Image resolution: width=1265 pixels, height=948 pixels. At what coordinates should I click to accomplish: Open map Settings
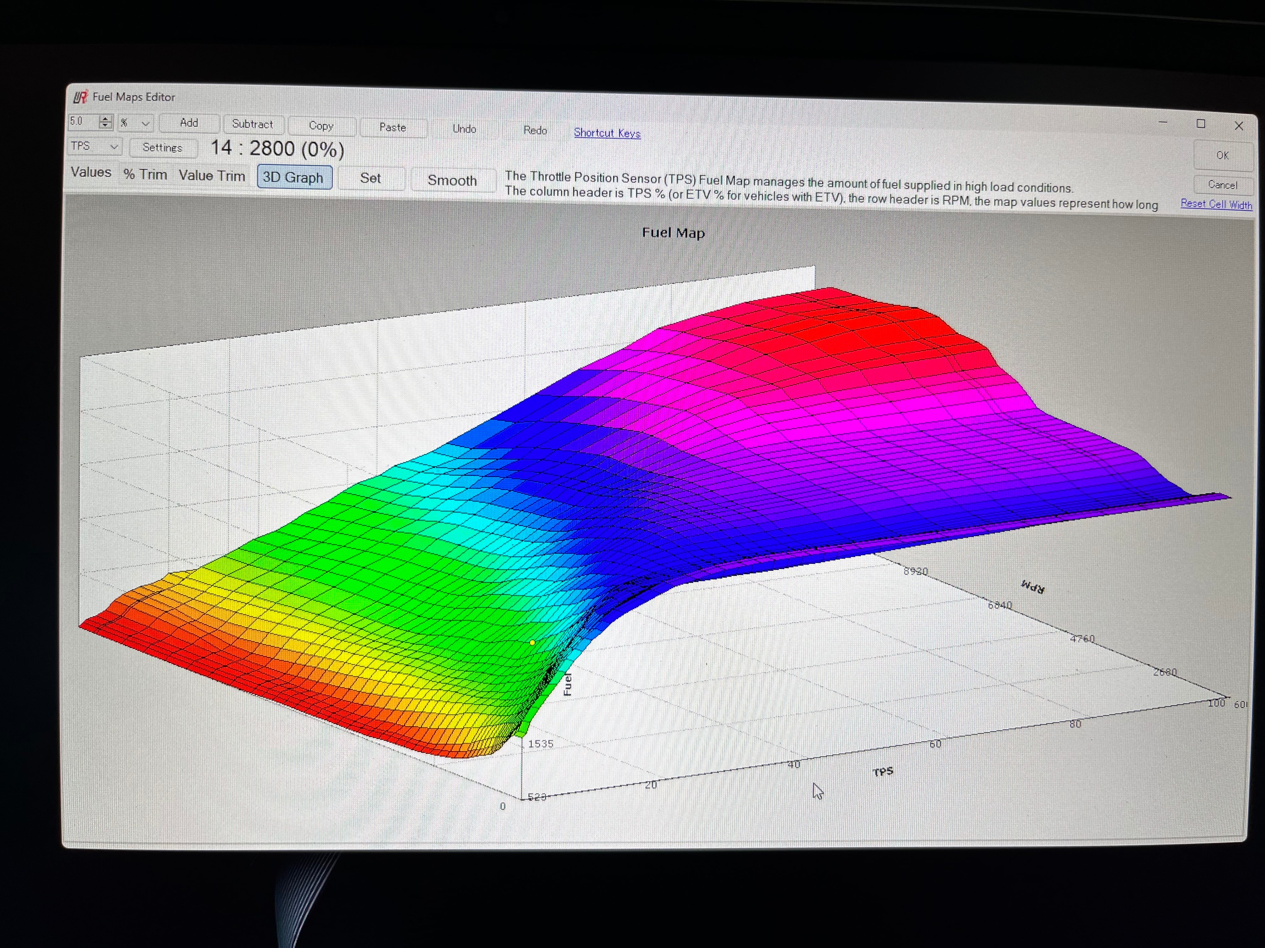click(163, 147)
